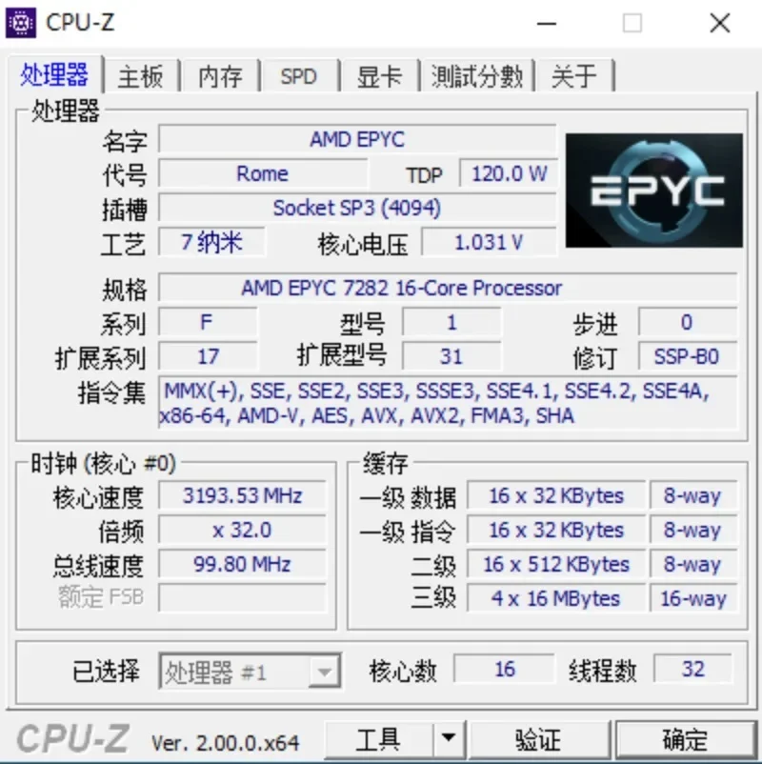Click the 指令集 instruction list box

point(448,404)
